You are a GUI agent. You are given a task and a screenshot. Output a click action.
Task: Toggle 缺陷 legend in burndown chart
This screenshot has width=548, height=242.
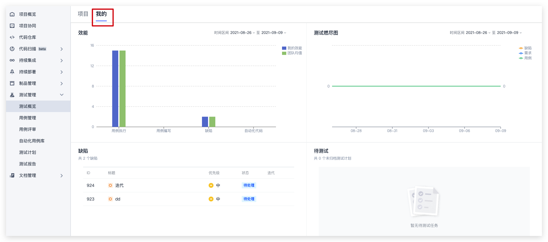[525, 48]
